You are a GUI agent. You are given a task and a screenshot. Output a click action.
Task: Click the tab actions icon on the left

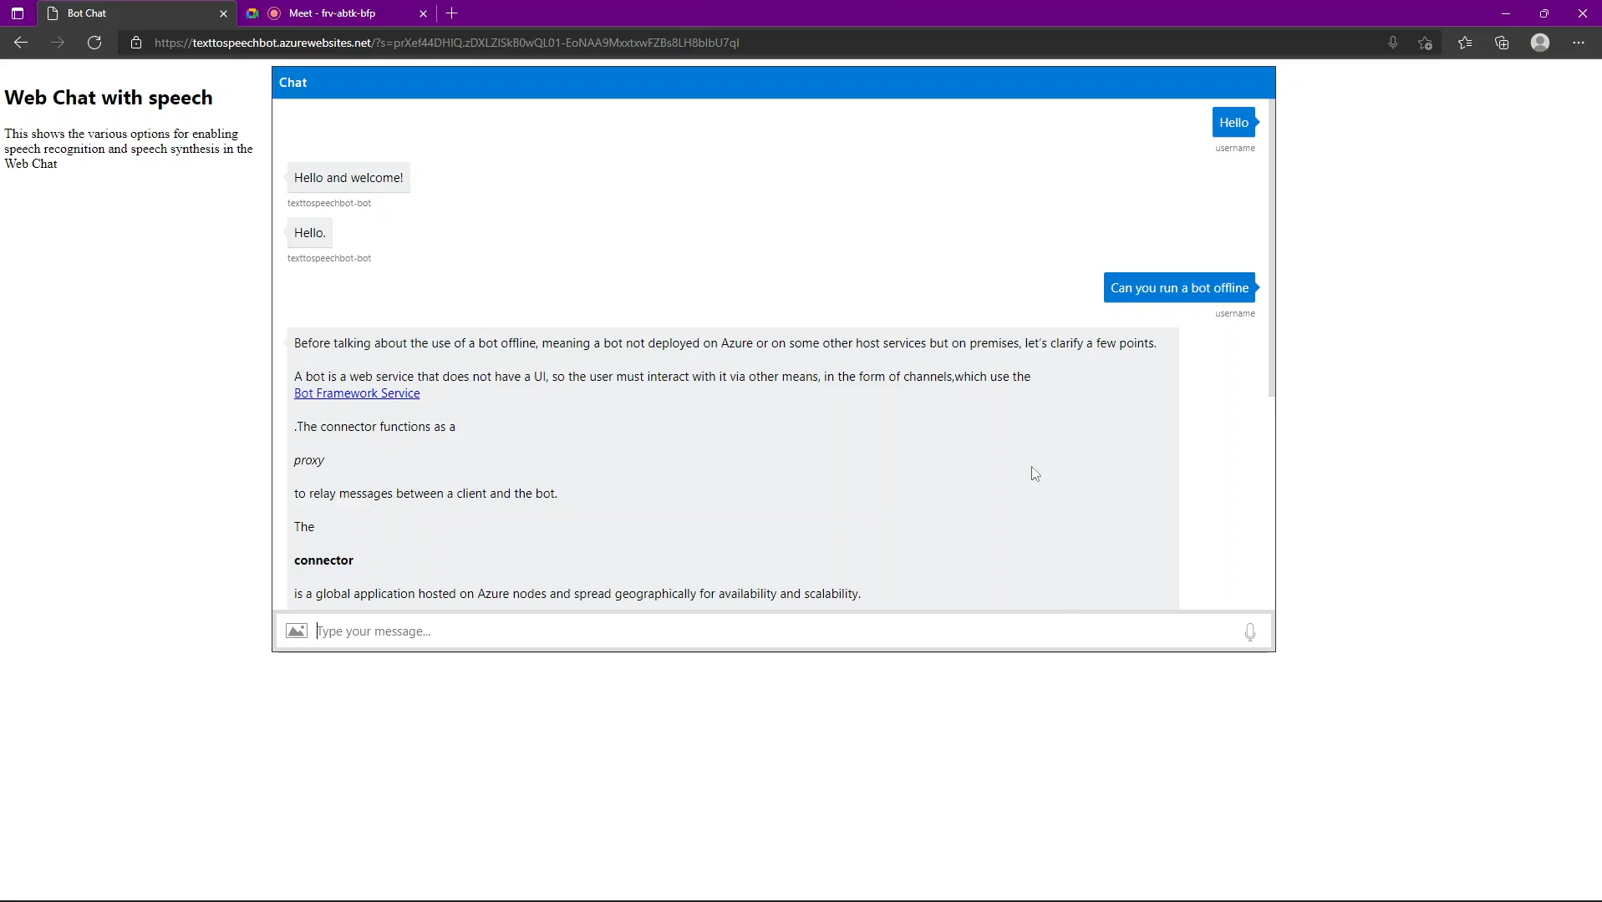pos(17,13)
